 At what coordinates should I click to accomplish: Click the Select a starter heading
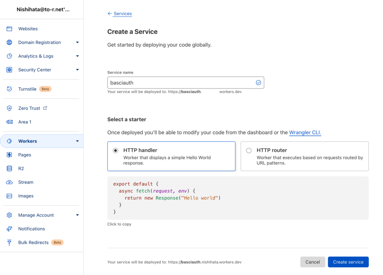[x=127, y=119]
